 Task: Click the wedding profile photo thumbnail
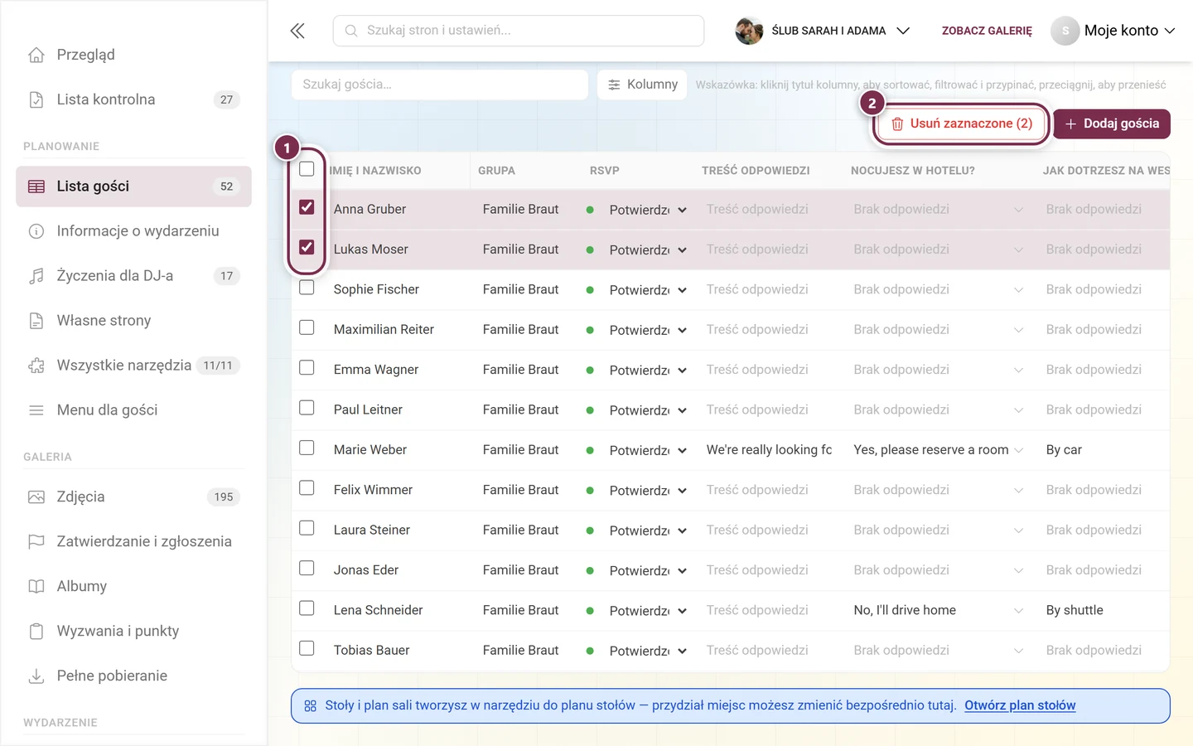pos(749,31)
